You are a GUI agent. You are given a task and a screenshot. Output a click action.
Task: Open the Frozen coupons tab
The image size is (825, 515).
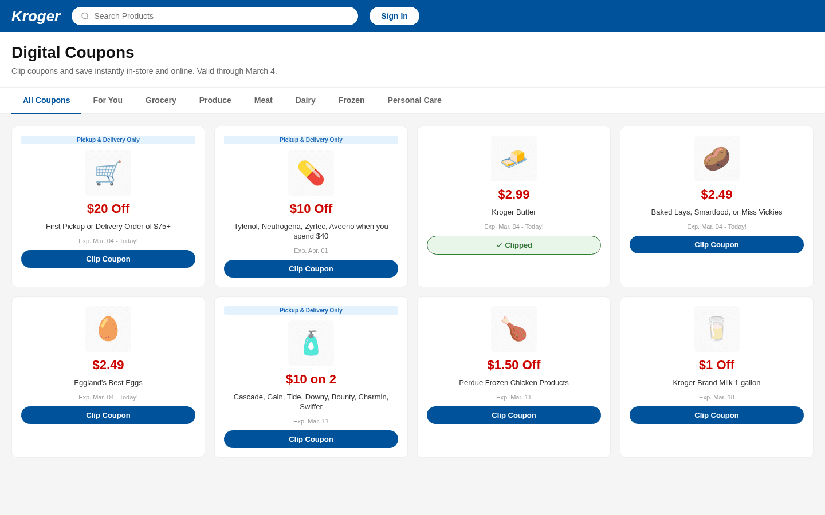[x=351, y=100]
